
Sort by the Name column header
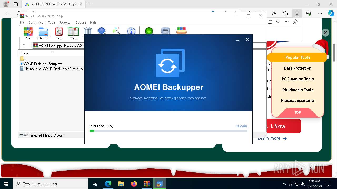(24, 53)
